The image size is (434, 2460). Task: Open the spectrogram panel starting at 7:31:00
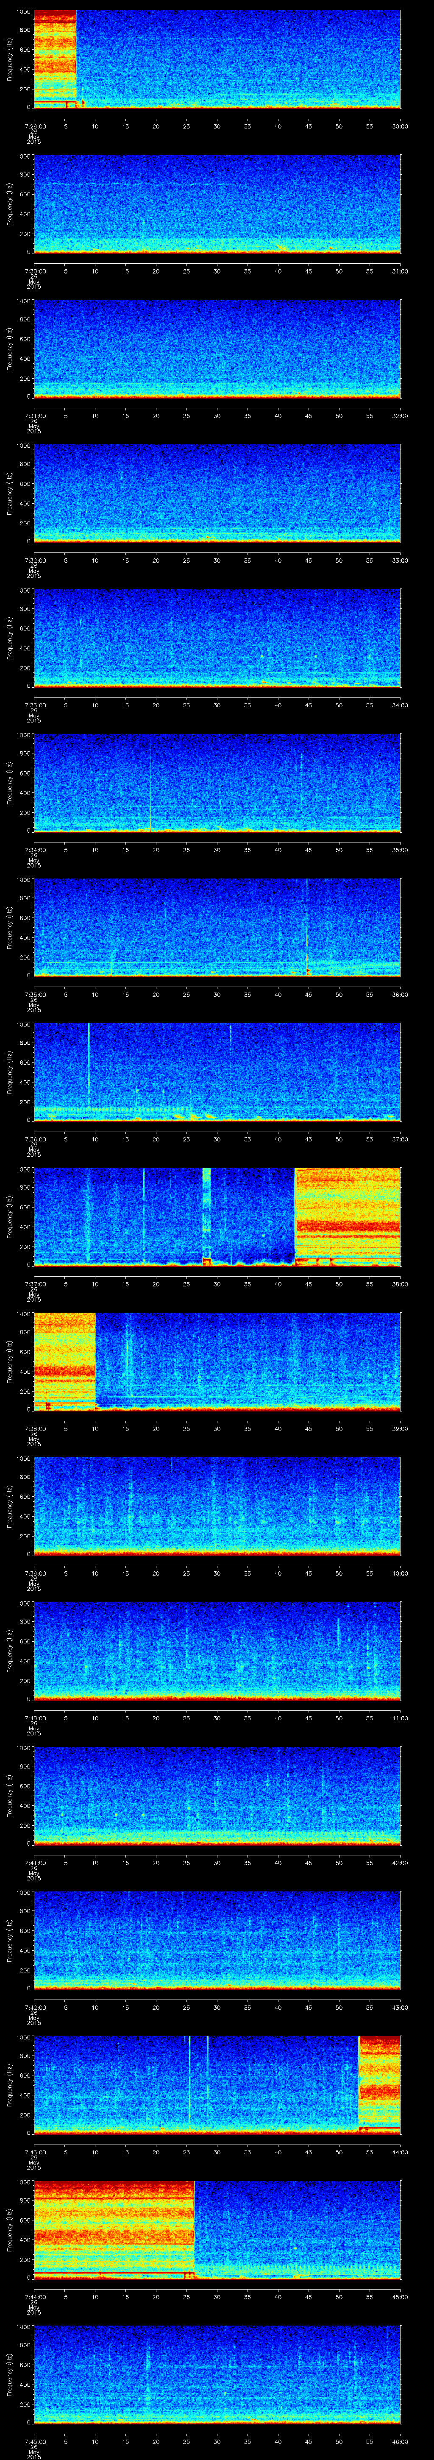coord(217,349)
